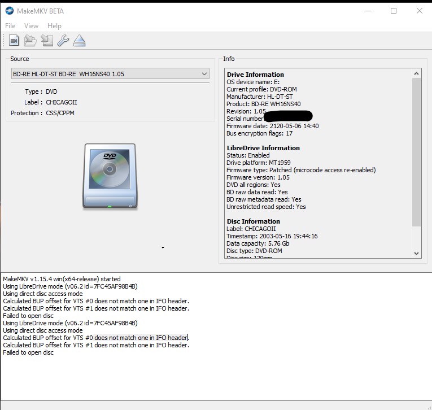Eject the disc using eject icon
This screenshot has height=410, width=432.
80,41
